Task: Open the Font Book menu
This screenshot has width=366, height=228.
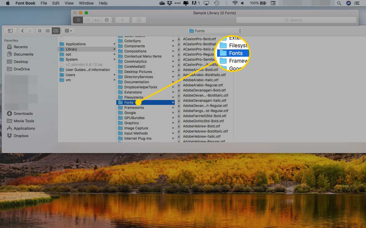Action: coord(25,3)
